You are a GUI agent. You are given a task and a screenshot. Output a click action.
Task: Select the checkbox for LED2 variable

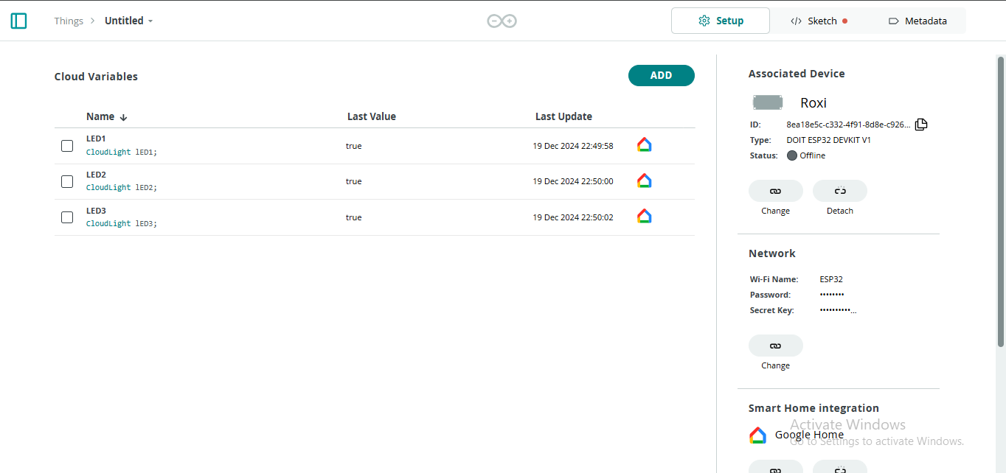(67, 181)
